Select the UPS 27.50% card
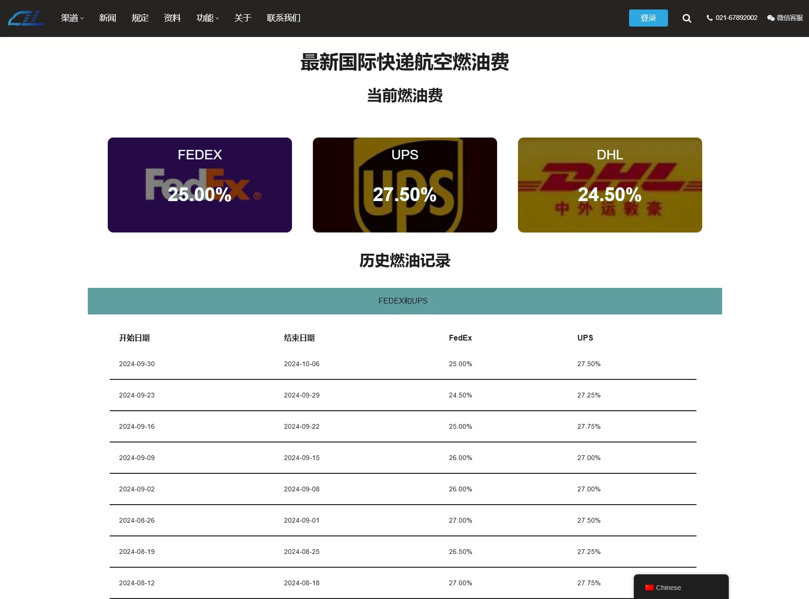 coord(405,185)
